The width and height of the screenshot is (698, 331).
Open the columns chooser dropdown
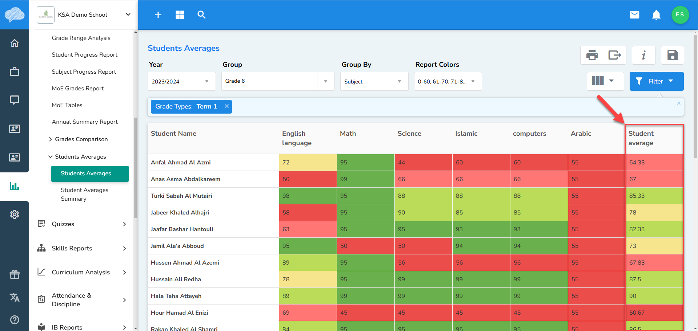point(605,81)
